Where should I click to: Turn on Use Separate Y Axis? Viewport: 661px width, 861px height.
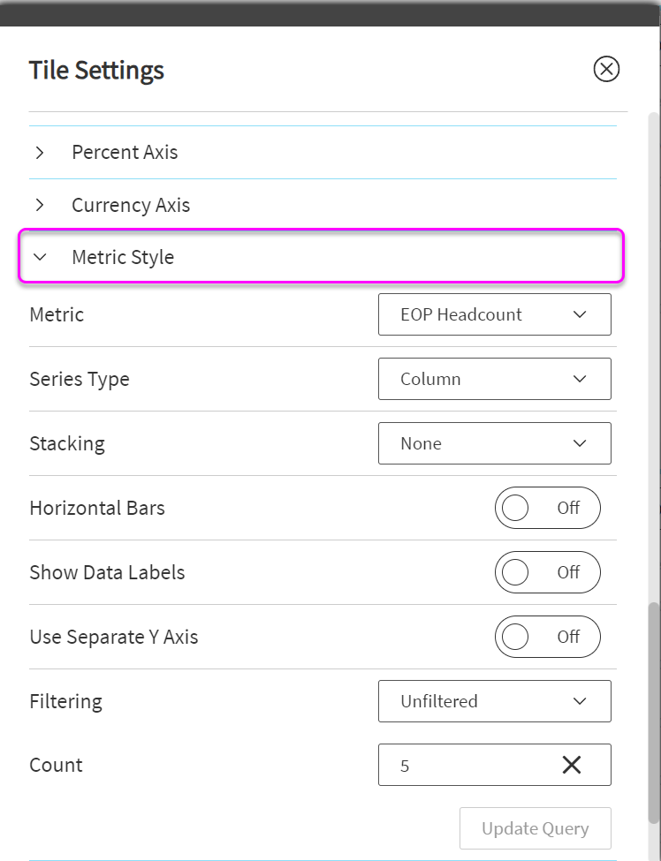click(x=547, y=637)
